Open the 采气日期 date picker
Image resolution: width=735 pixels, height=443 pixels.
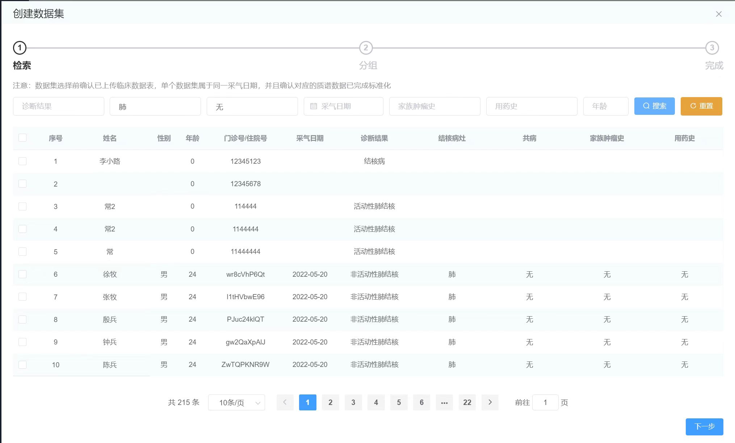click(344, 106)
